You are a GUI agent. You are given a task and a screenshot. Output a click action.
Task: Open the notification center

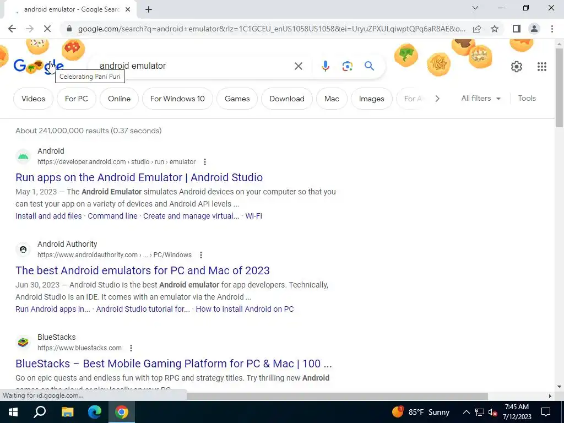coord(546,412)
